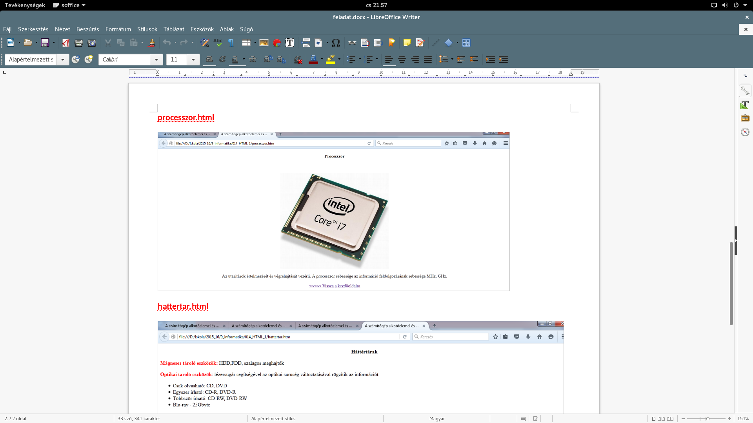Screen dimensions: 753x423
Task: Click the hattertar.html heading link
Action: 183,306
